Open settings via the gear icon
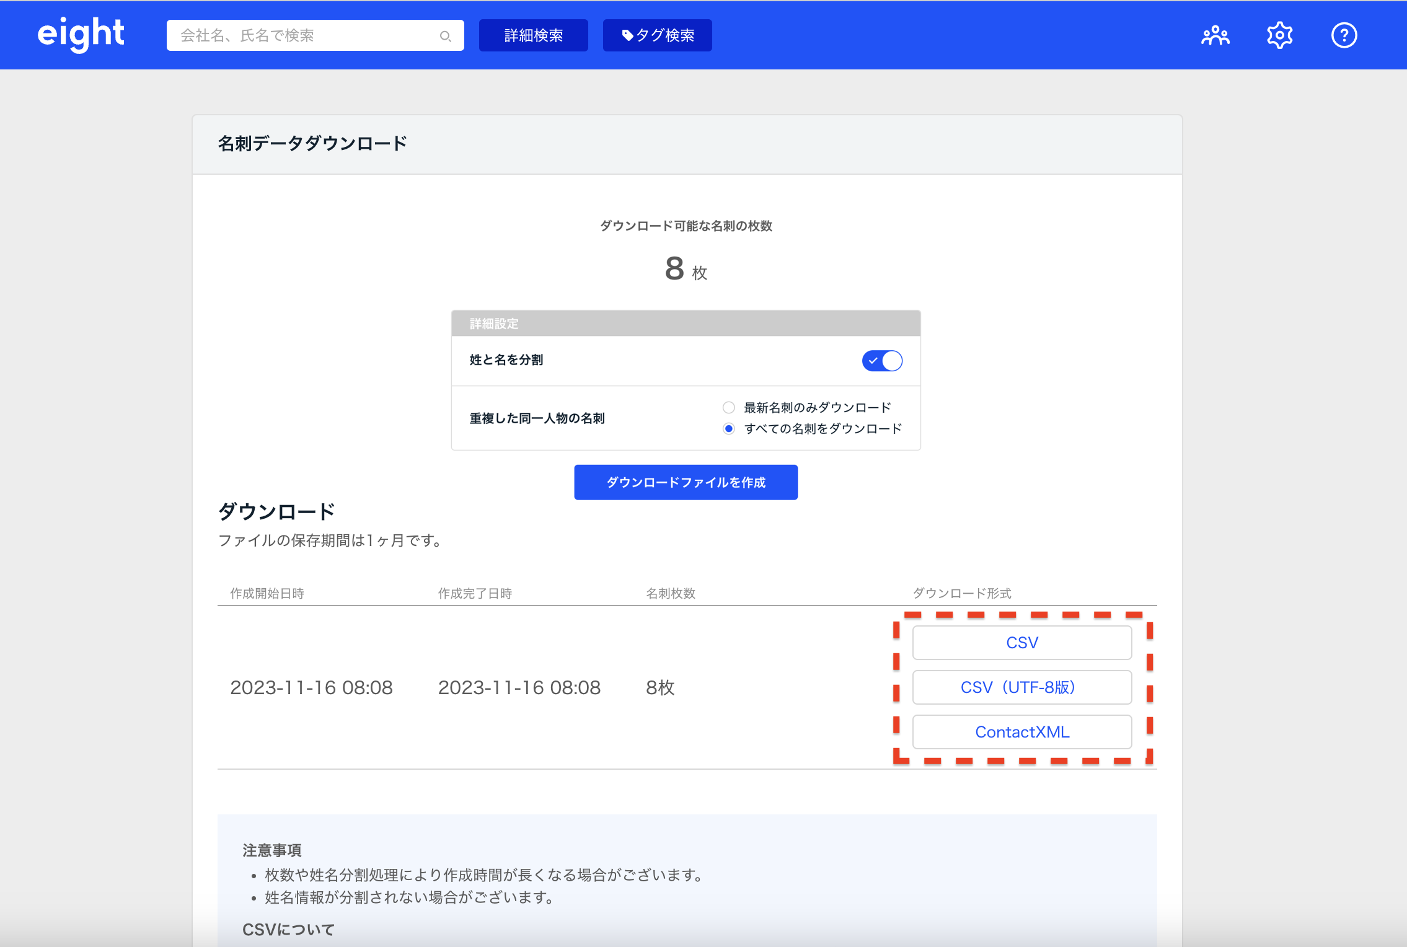 [x=1279, y=35]
